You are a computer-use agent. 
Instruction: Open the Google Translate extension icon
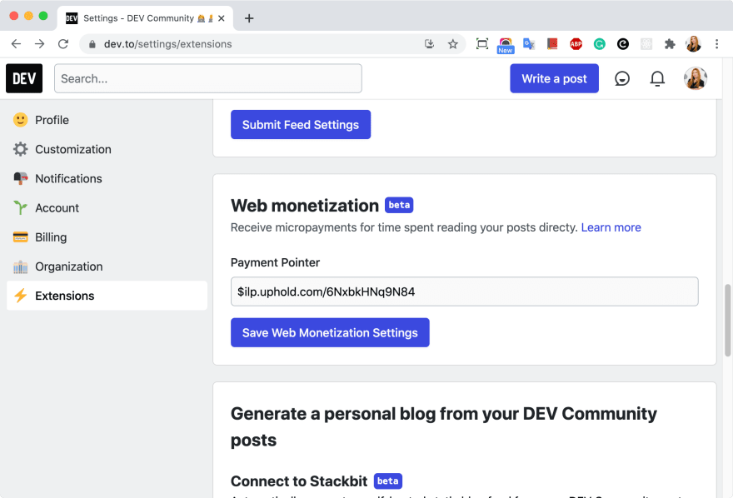(x=529, y=44)
